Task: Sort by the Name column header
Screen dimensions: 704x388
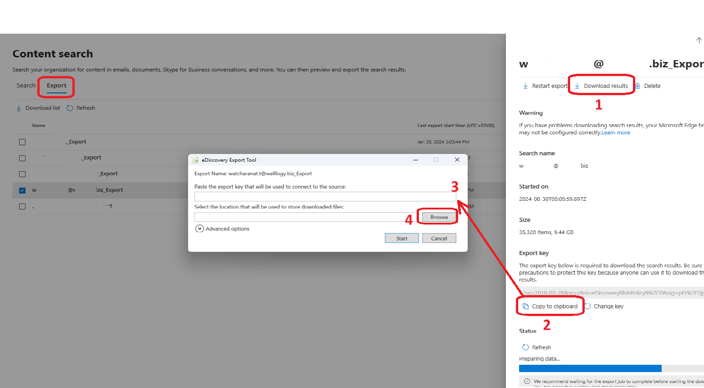Action: click(x=39, y=126)
